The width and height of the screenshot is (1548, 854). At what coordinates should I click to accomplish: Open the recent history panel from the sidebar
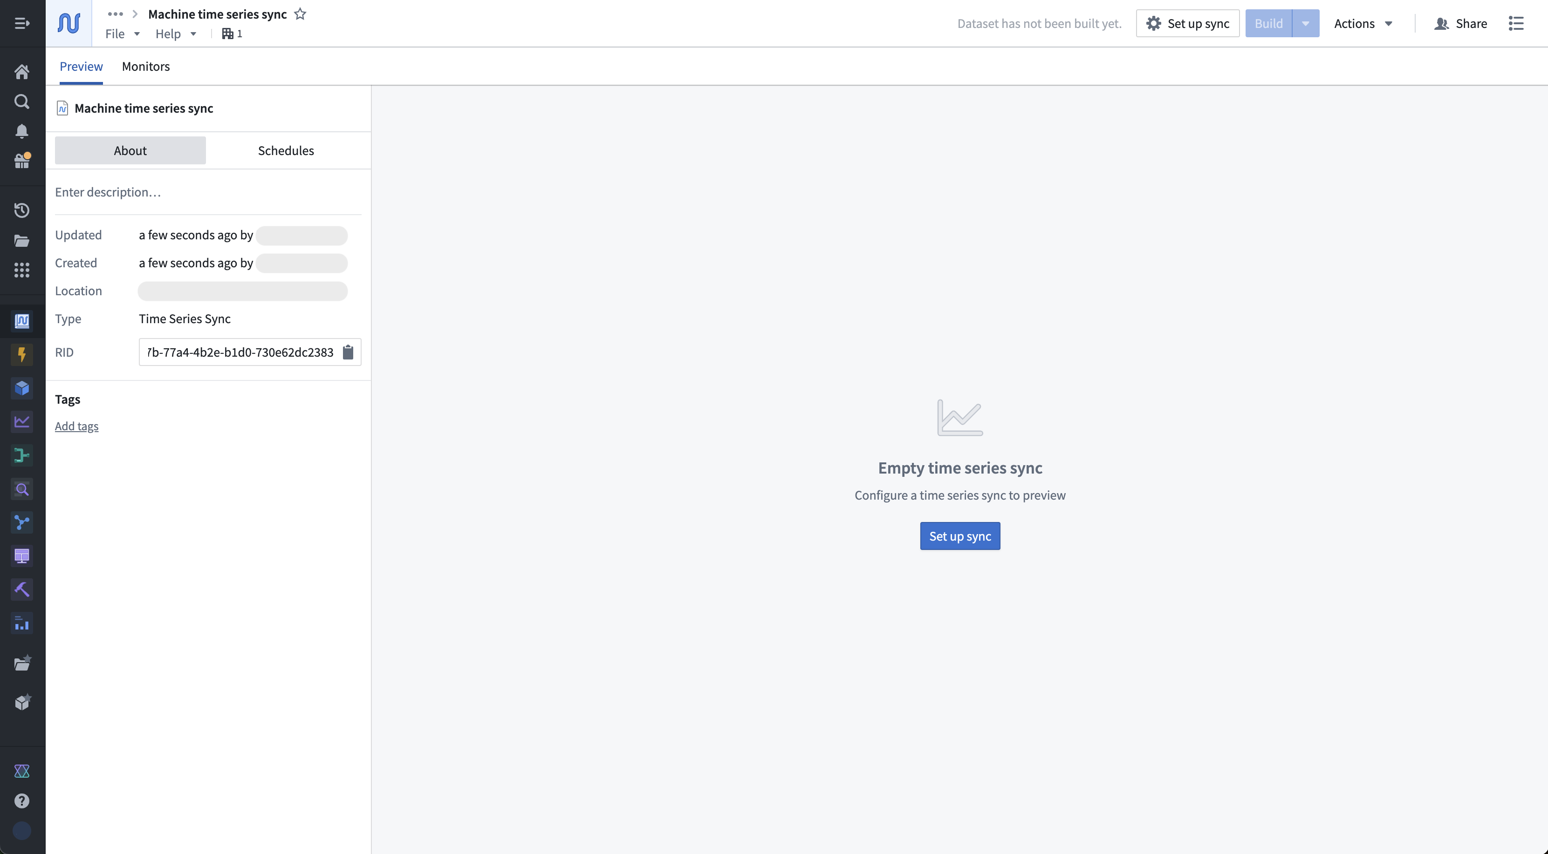[21, 210]
